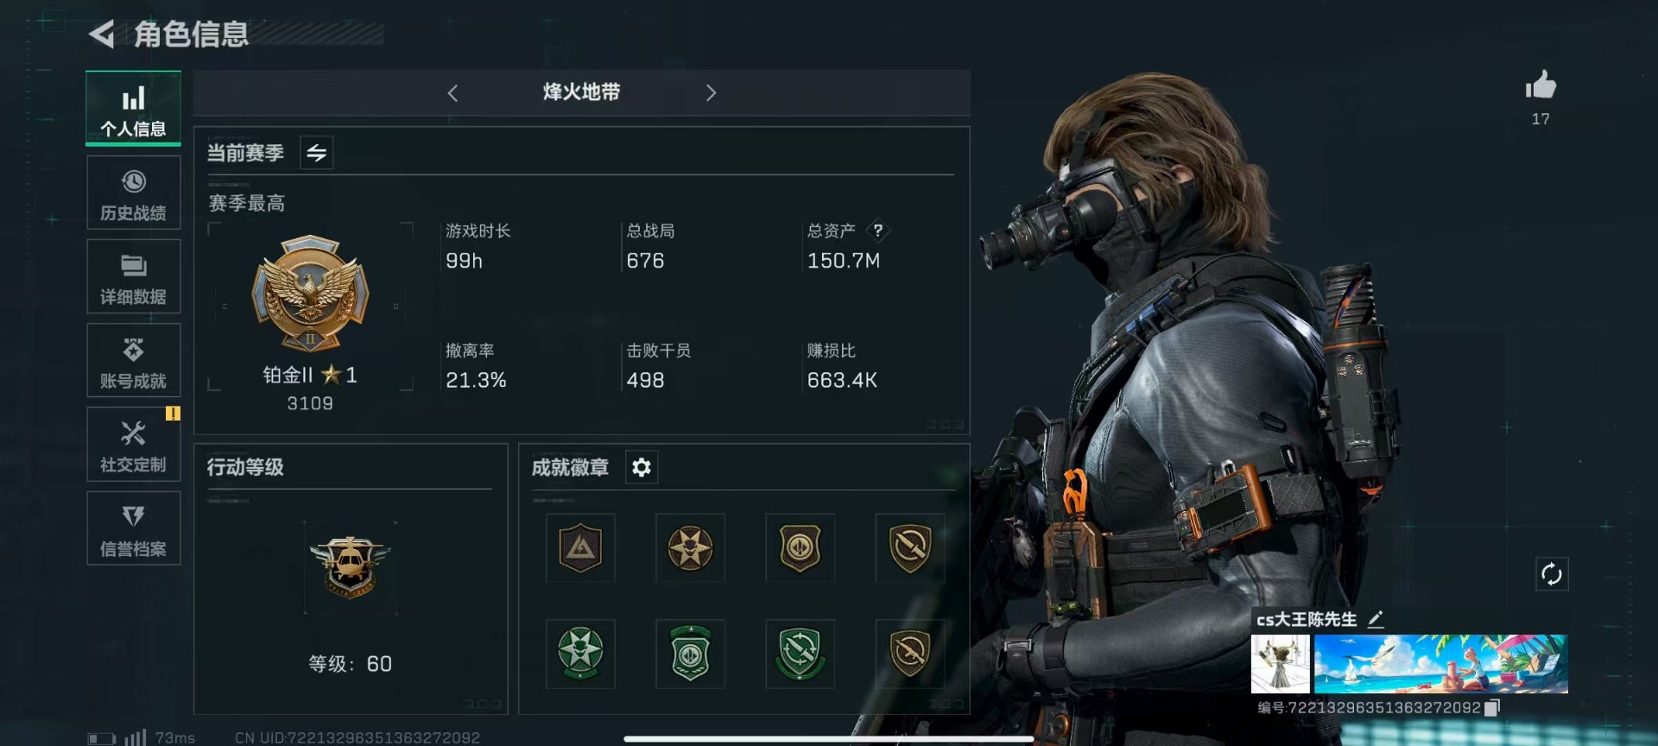Open the 信誉档案 section
Screen dimensions: 1658x746
pos(133,528)
